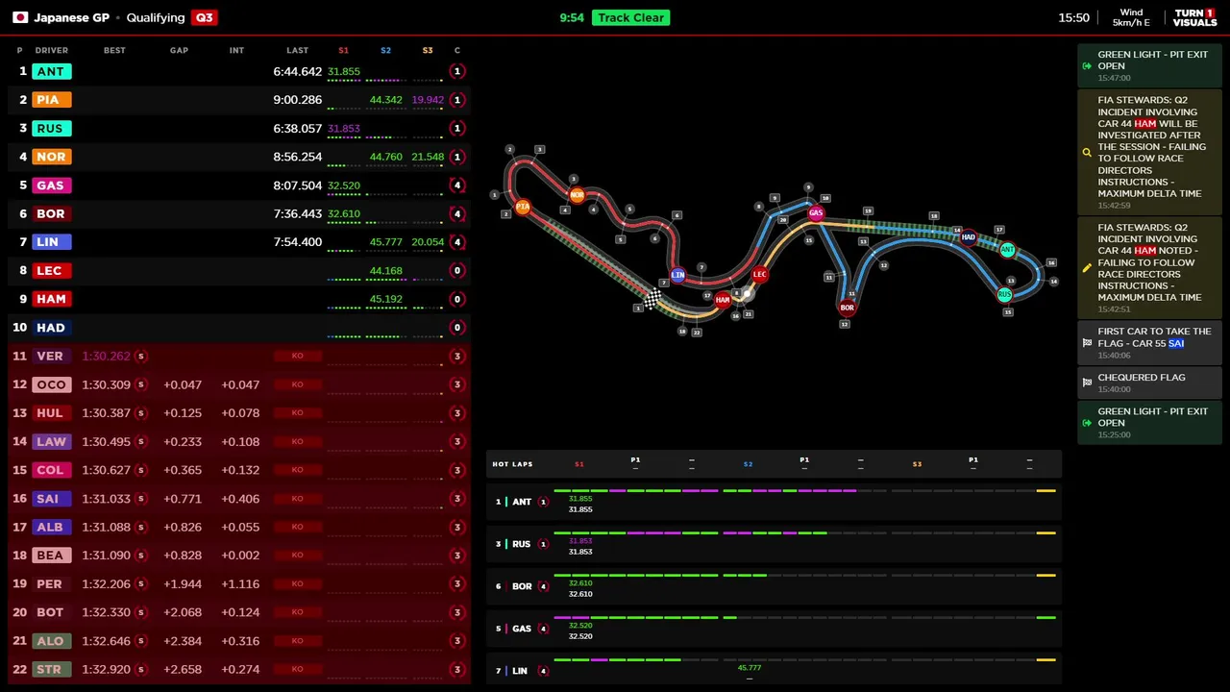Click the BEST column header

[x=114, y=50]
